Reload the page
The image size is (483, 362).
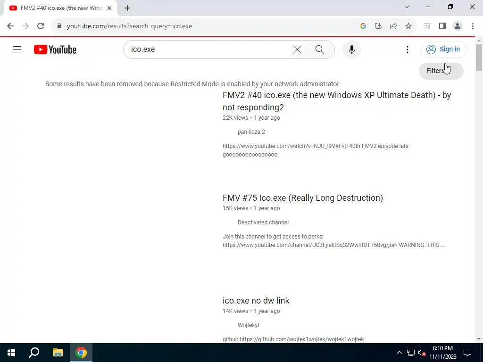(x=41, y=26)
